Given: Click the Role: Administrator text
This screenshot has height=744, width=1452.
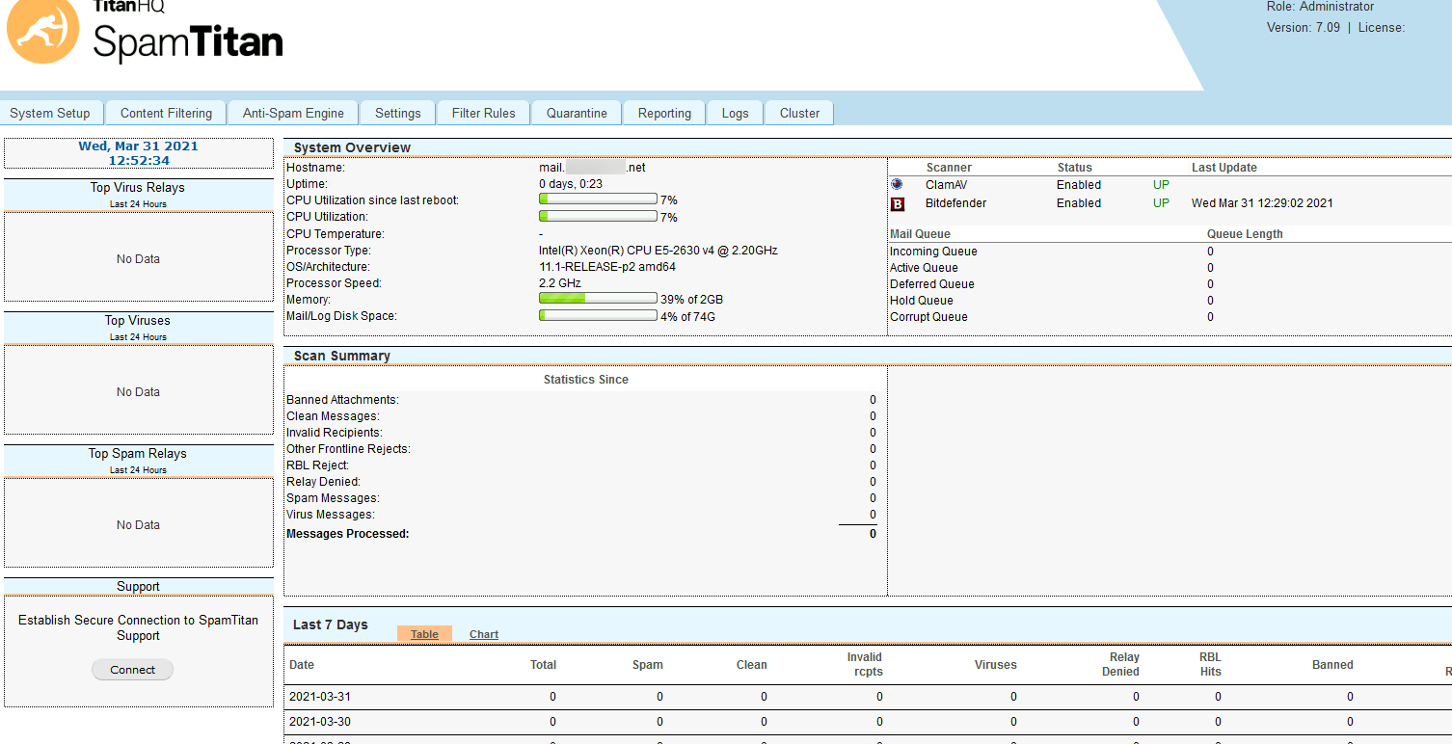Looking at the screenshot, I should (1321, 7).
